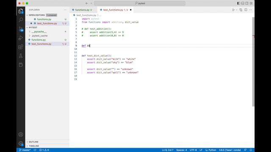Change encoding via UTF-8 status item

[x=193, y=150]
